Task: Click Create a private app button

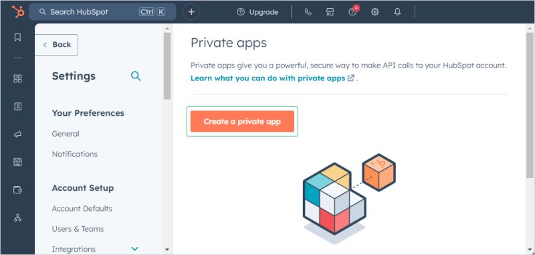Action: 242,121
